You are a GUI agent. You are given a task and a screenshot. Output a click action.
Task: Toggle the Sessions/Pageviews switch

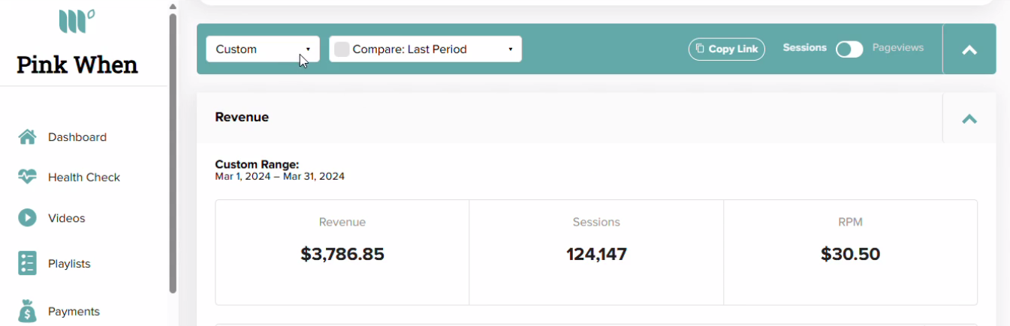point(849,49)
